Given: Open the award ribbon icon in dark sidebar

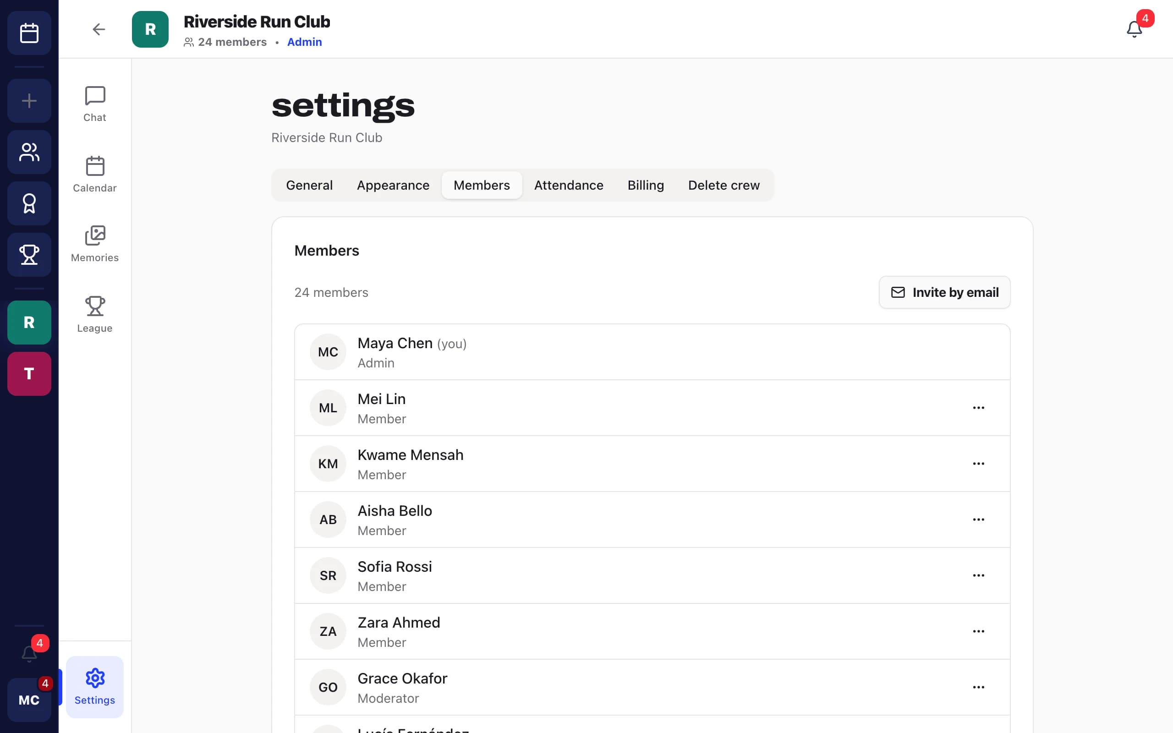Looking at the screenshot, I should (29, 203).
